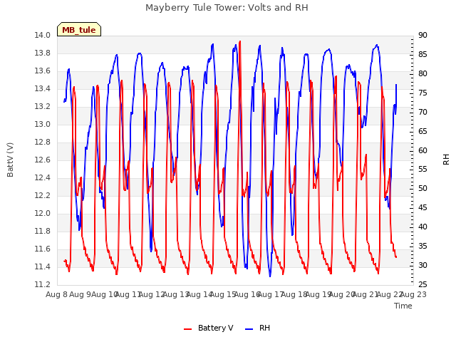Viewport: 456px width, 342px height.
Task: Click the Aug 9 date label
Action: 81,295
